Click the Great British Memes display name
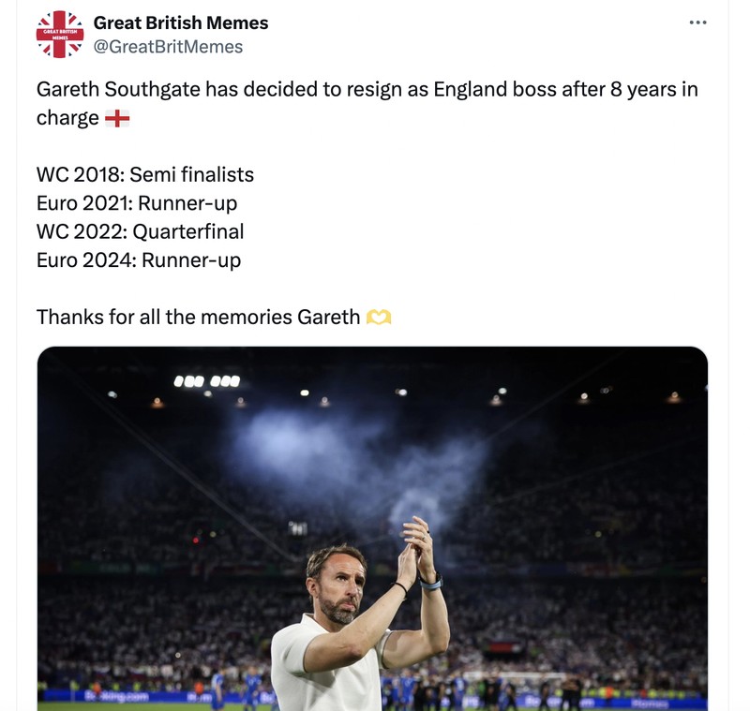This screenshot has height=711, width=750. coord(178,22)
